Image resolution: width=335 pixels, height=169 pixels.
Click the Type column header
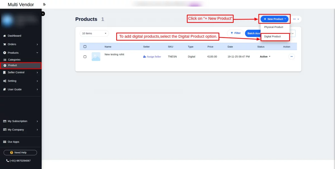pos(191,47)
